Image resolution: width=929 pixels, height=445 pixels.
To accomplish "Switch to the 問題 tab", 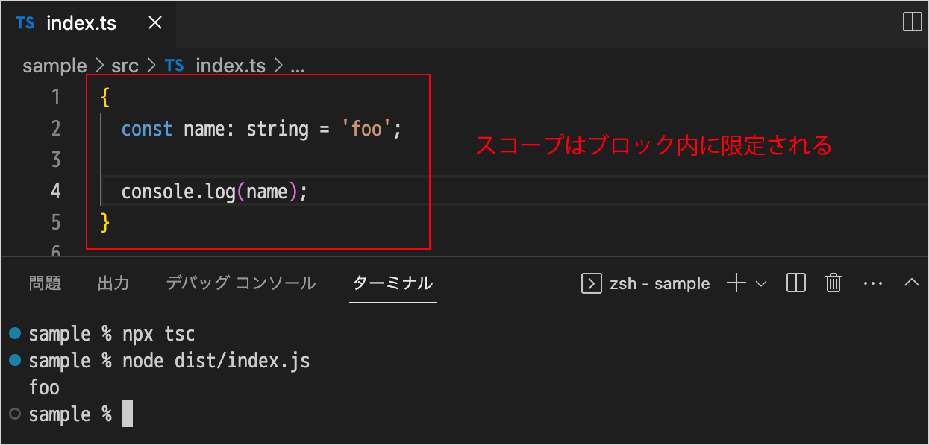I will [x=45, y=283].
